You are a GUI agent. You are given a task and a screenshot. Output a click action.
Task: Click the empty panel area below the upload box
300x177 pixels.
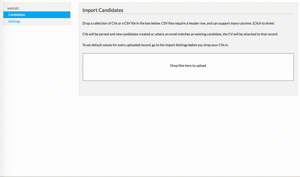pyautogui.click(x=188, y=88)
